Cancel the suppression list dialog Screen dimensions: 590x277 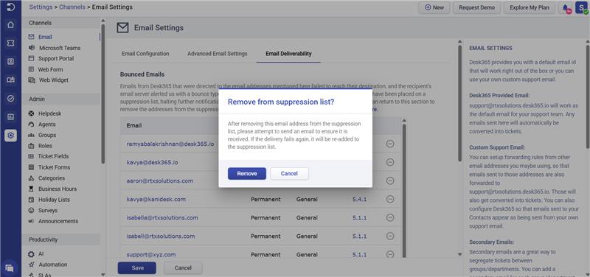point(289,174)
